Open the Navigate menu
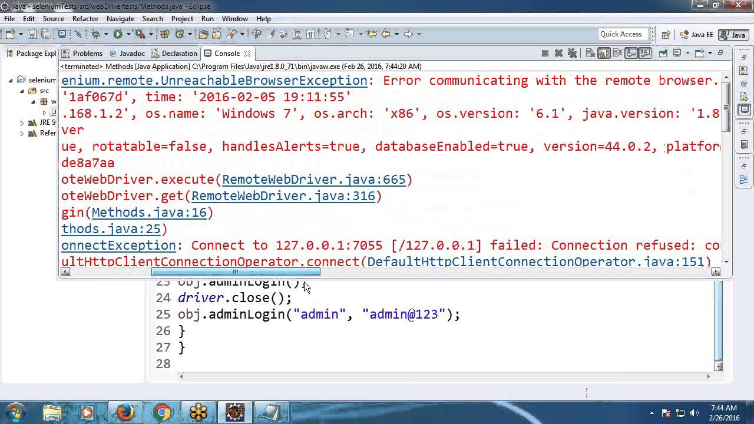 coord(120,19)
